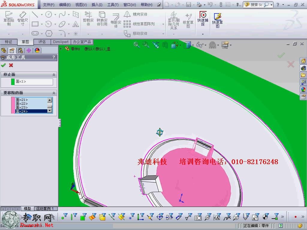
Task: Choose the Spline sketch tool
Action: [x=62, y=14]
